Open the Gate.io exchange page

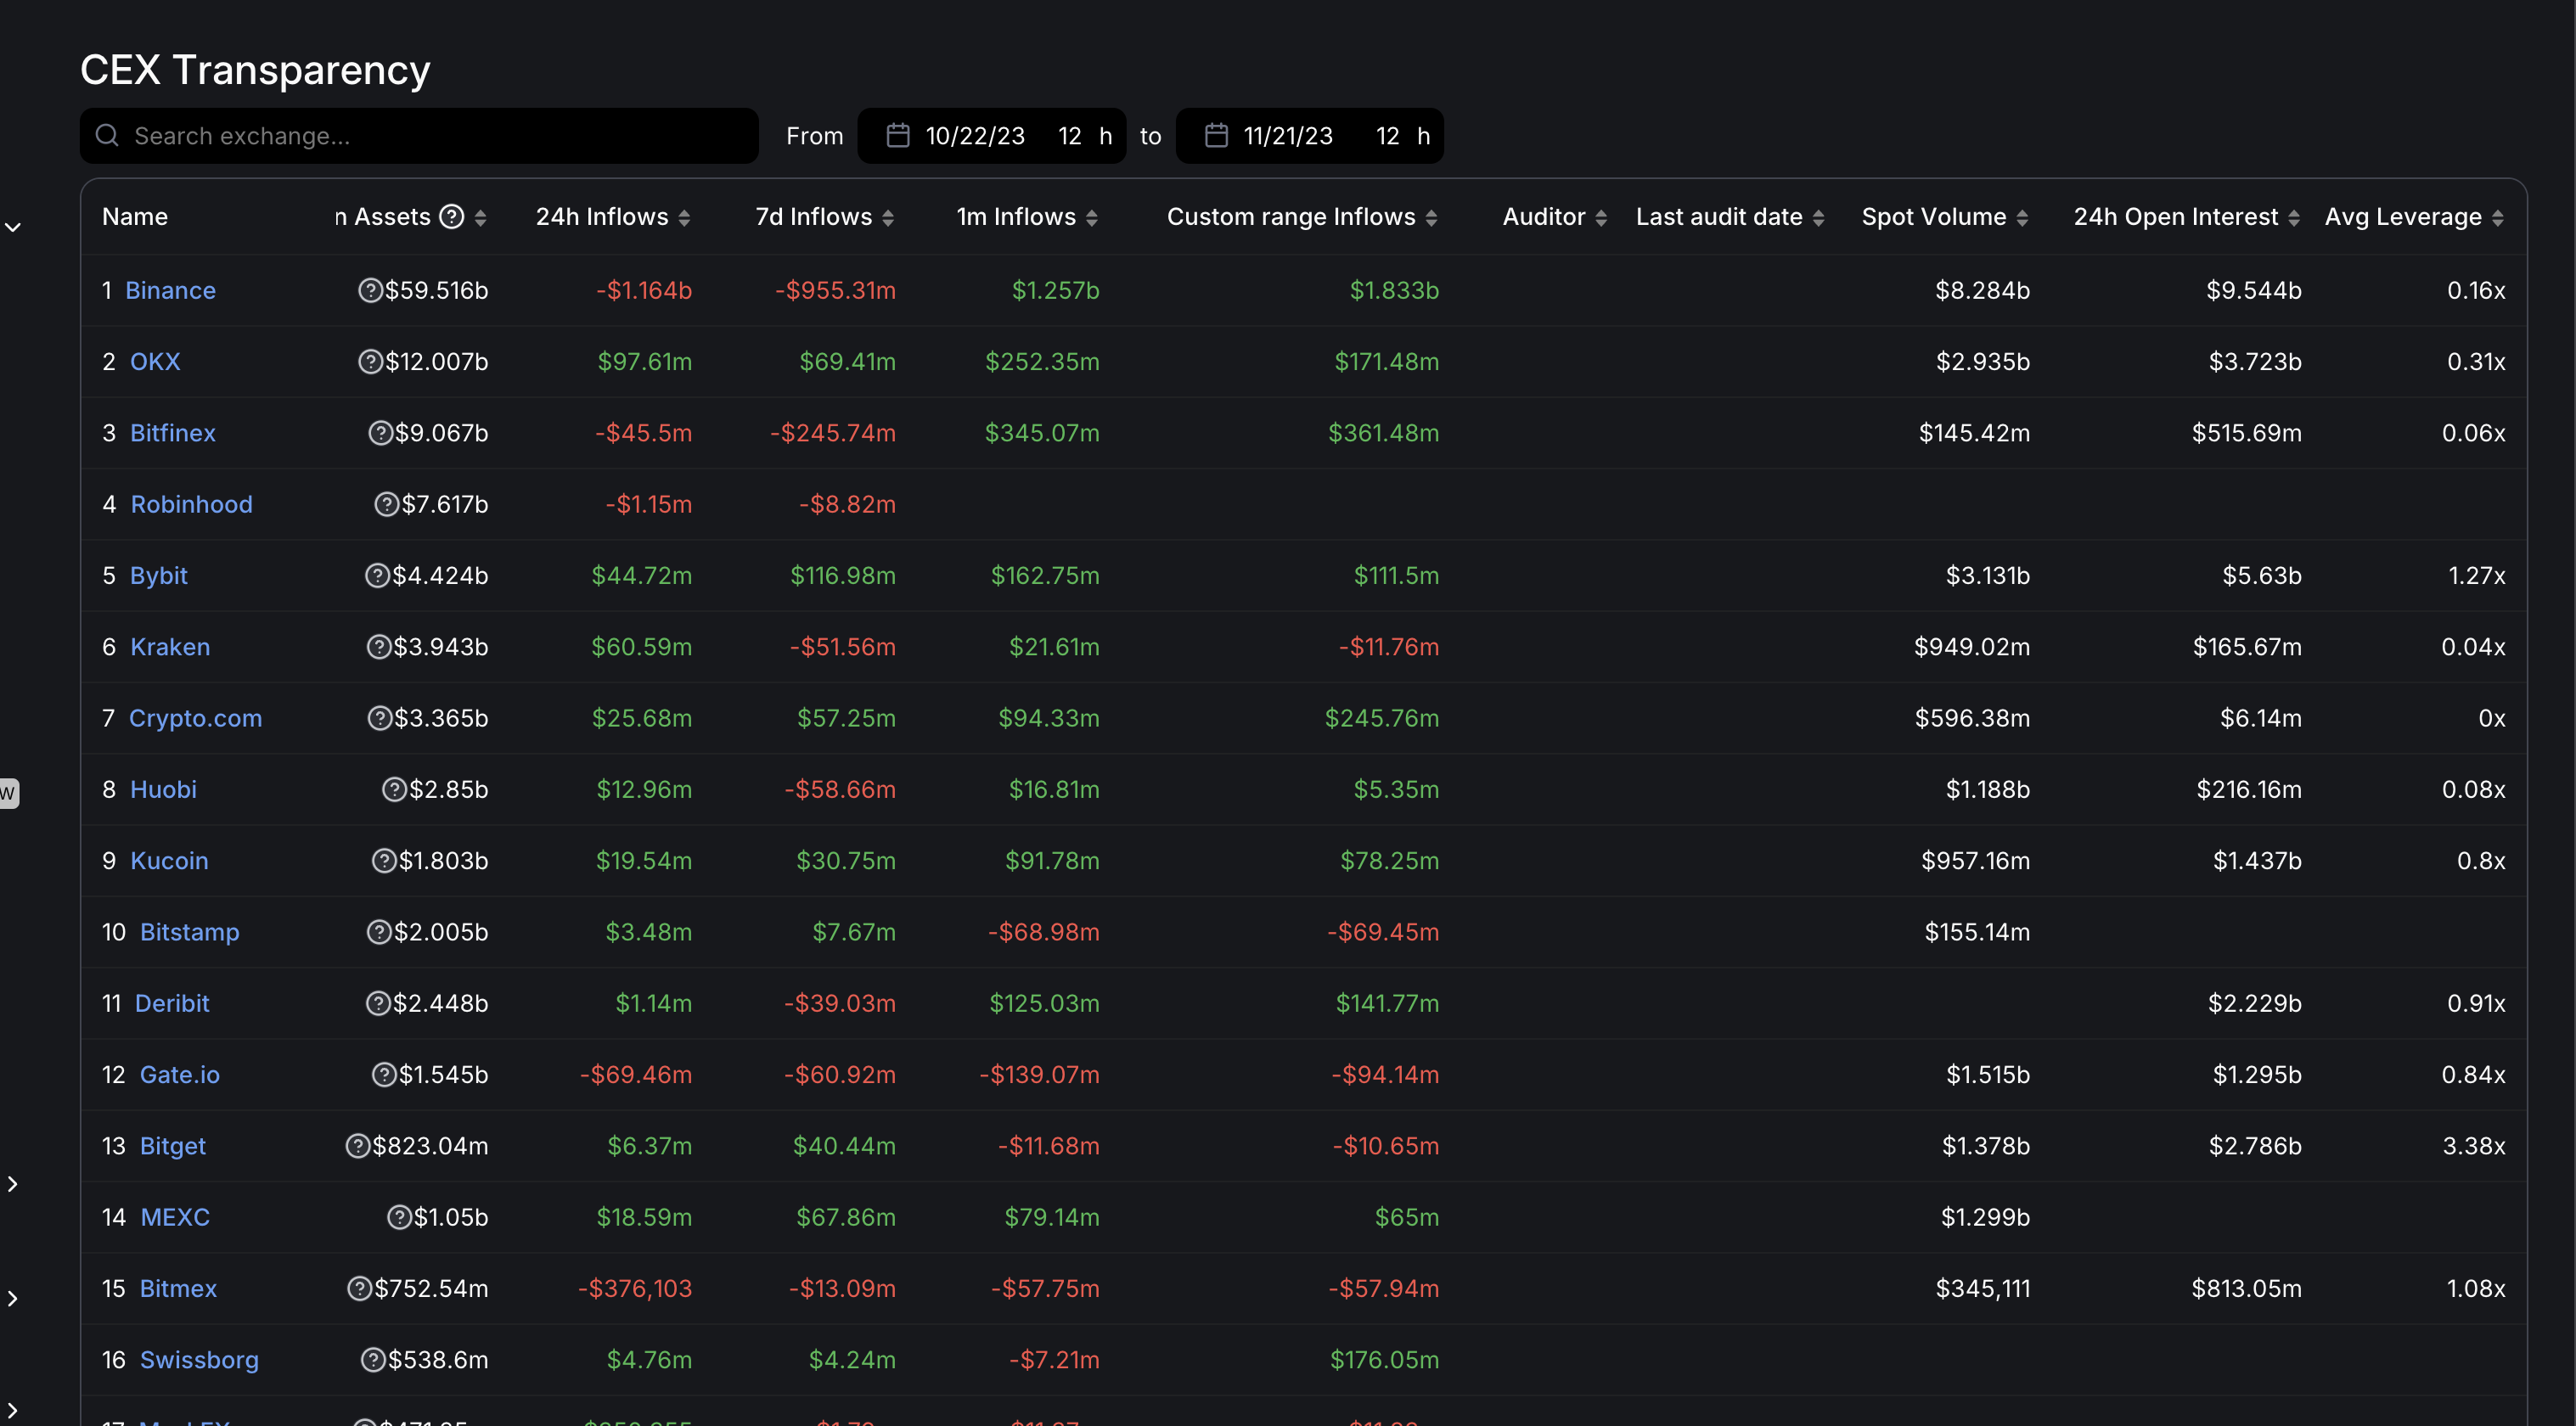179,1074
